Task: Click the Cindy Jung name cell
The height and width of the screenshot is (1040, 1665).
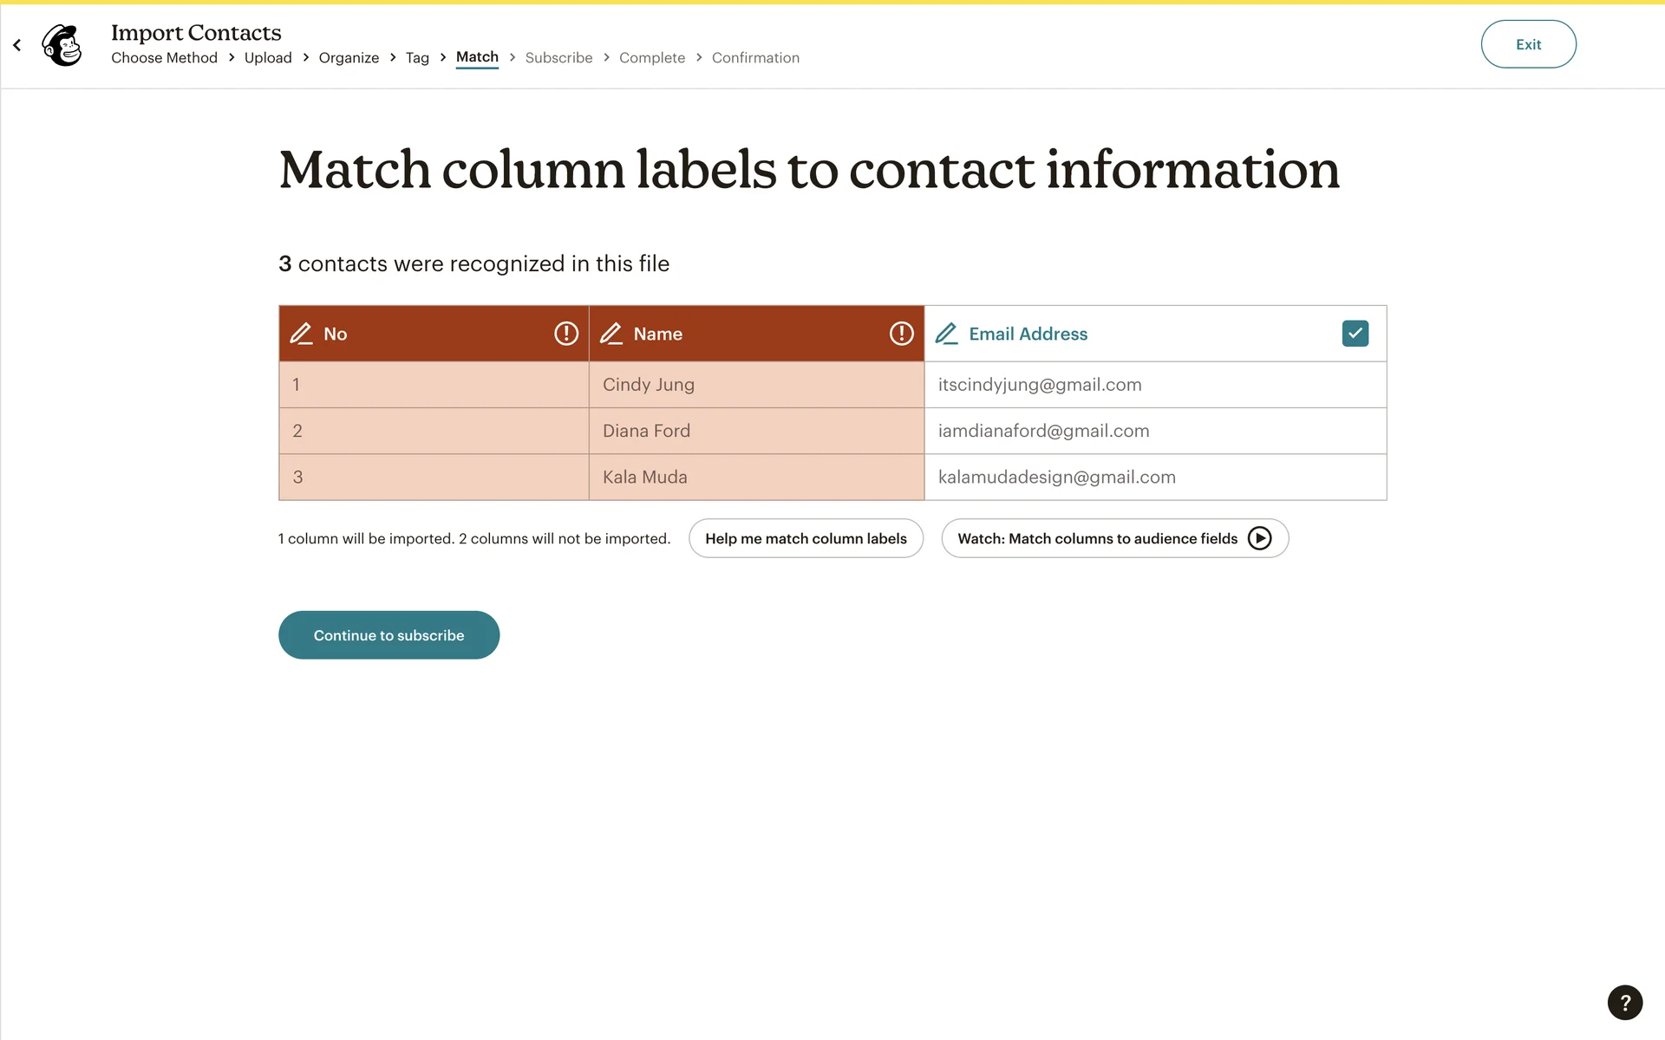Action: pos(756,385)
